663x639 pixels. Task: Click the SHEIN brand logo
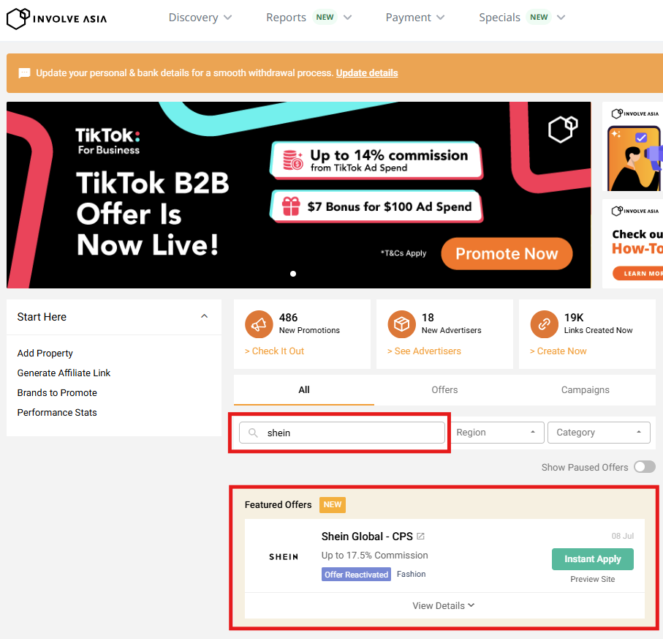pos(284,557)
